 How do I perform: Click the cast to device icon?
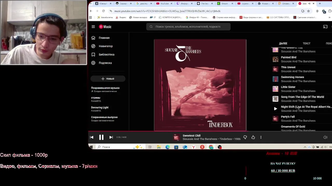pyautogui.click(x=325, y=27)
